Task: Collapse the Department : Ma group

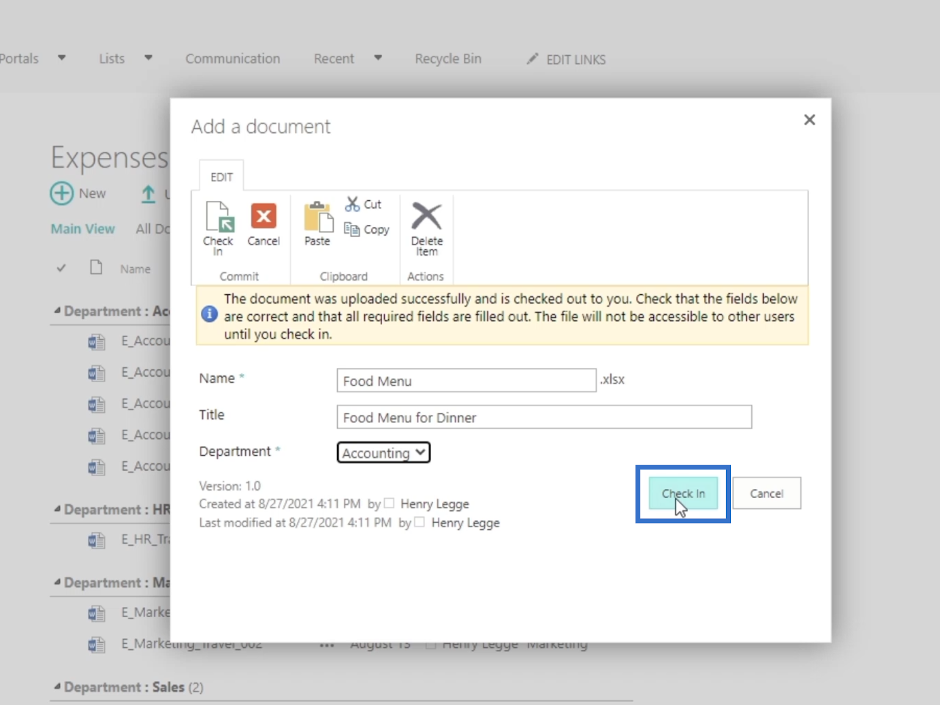Action: click(x=58, y=582)
